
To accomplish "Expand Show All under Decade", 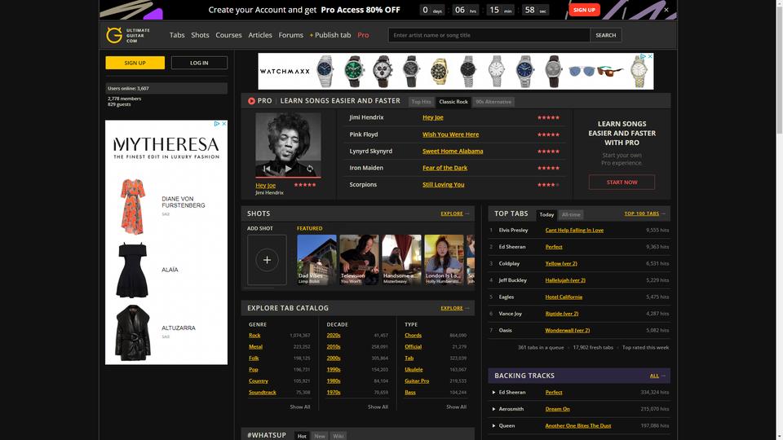I will point(378,407).
